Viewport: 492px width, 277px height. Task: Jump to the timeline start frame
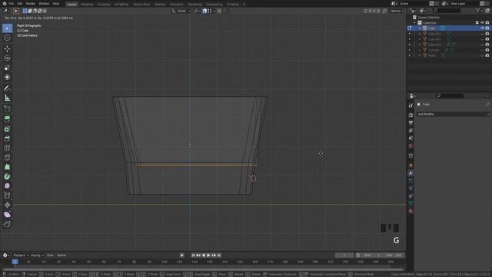[193, 255]
